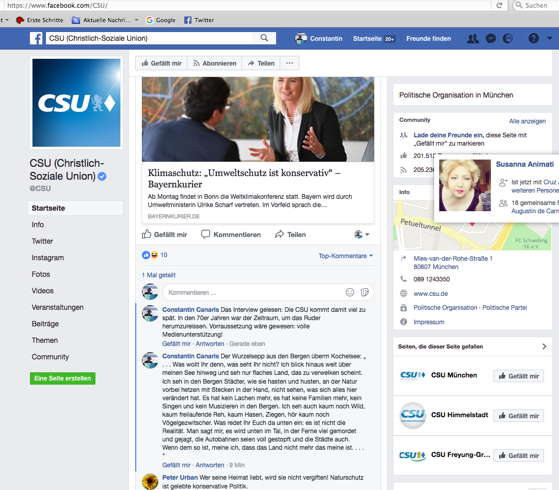
Task: Open the Twitter bookmark
Action: [x=199, y=20]
